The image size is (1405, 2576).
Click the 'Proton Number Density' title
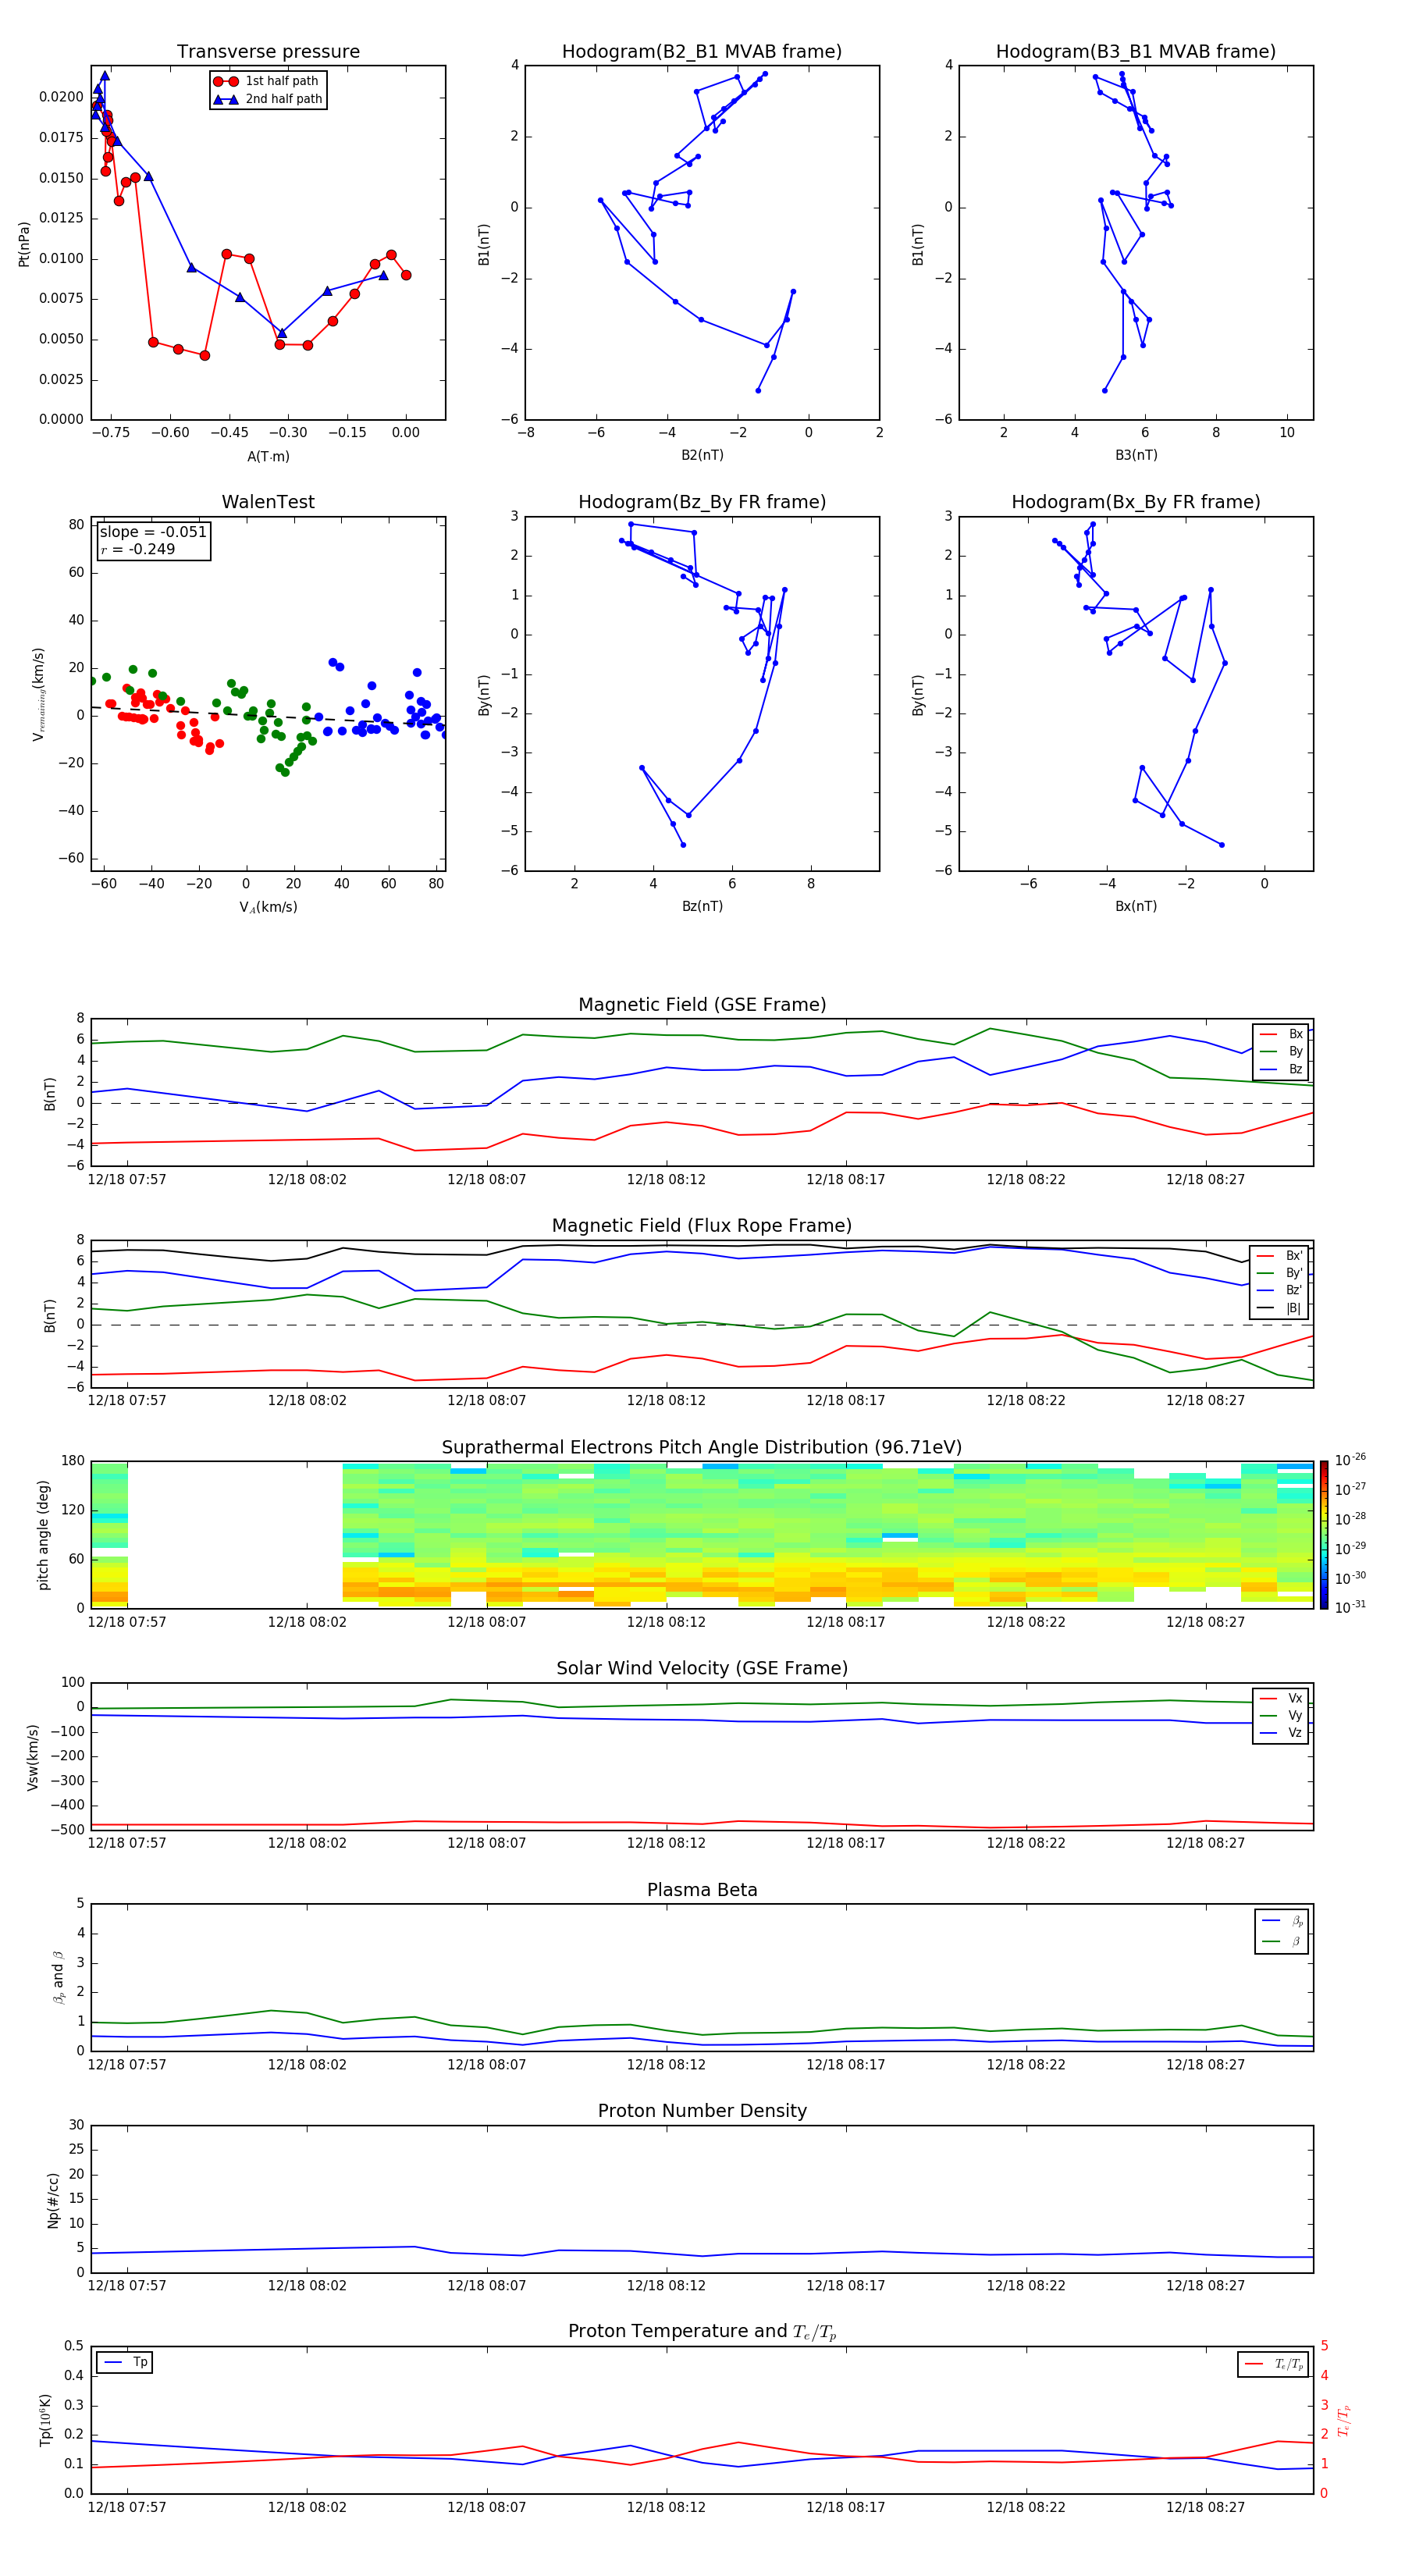coord(702,2111)
